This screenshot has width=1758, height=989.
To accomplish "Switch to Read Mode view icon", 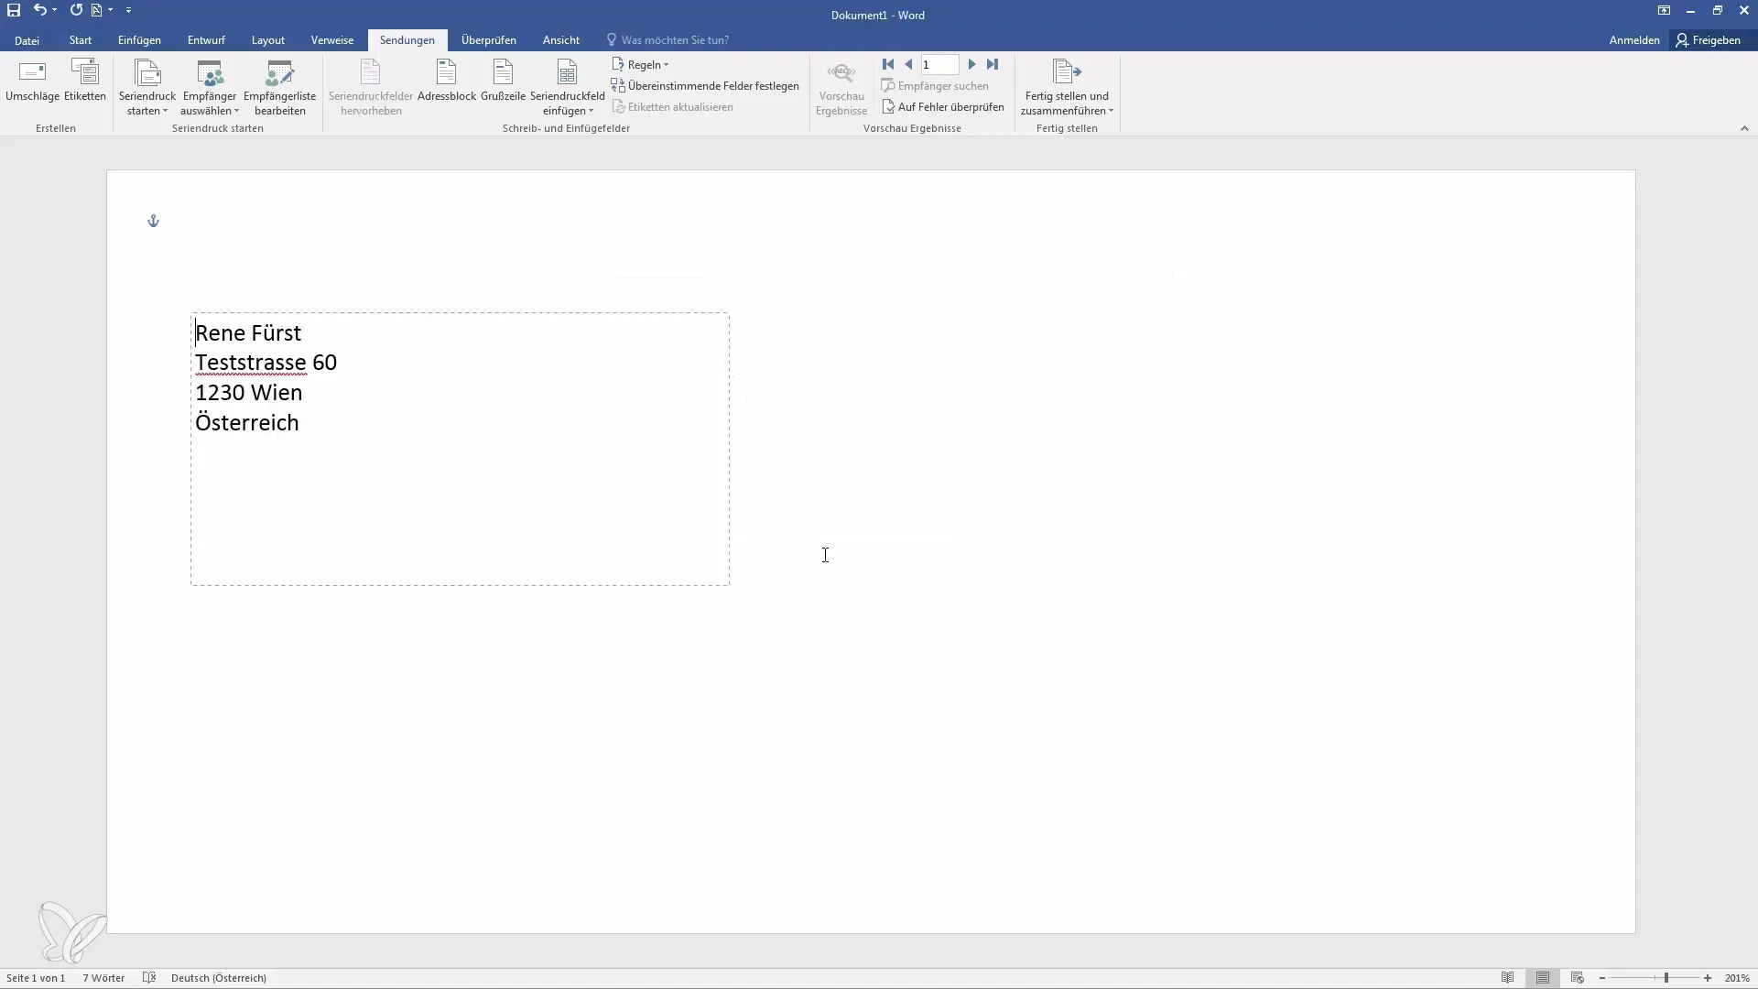I will [x=1507, y=978].
